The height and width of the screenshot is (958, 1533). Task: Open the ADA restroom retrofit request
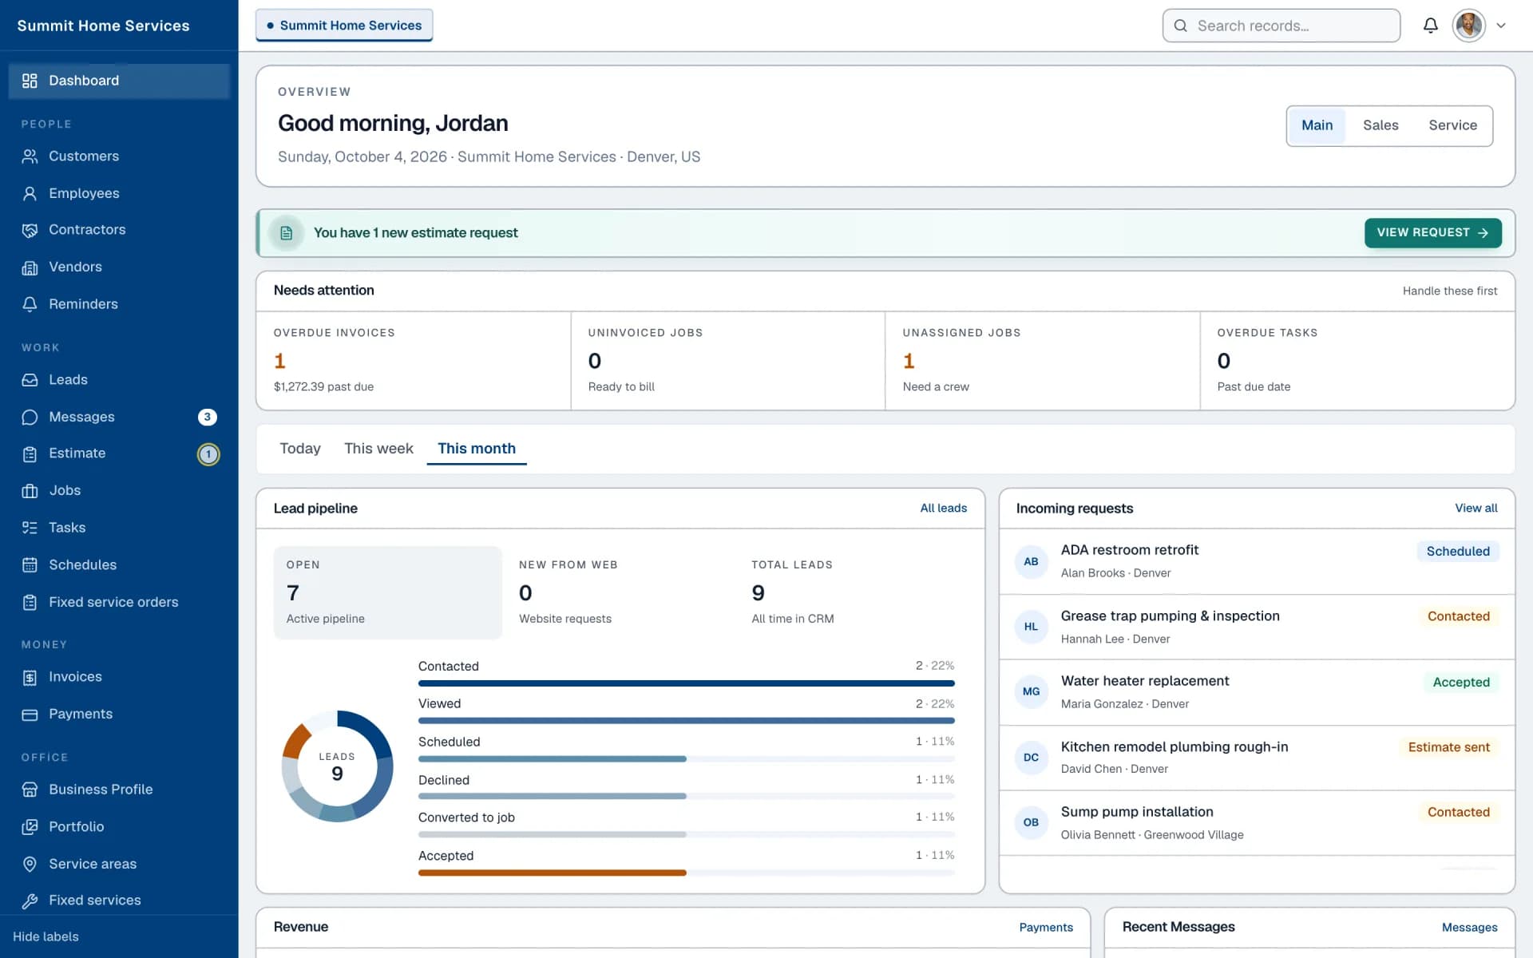pyautogui.click(x=1257, y=561)
